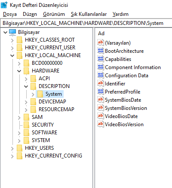
Task: Expand the BCD00000000 chevron
Action: coord(19,64)
